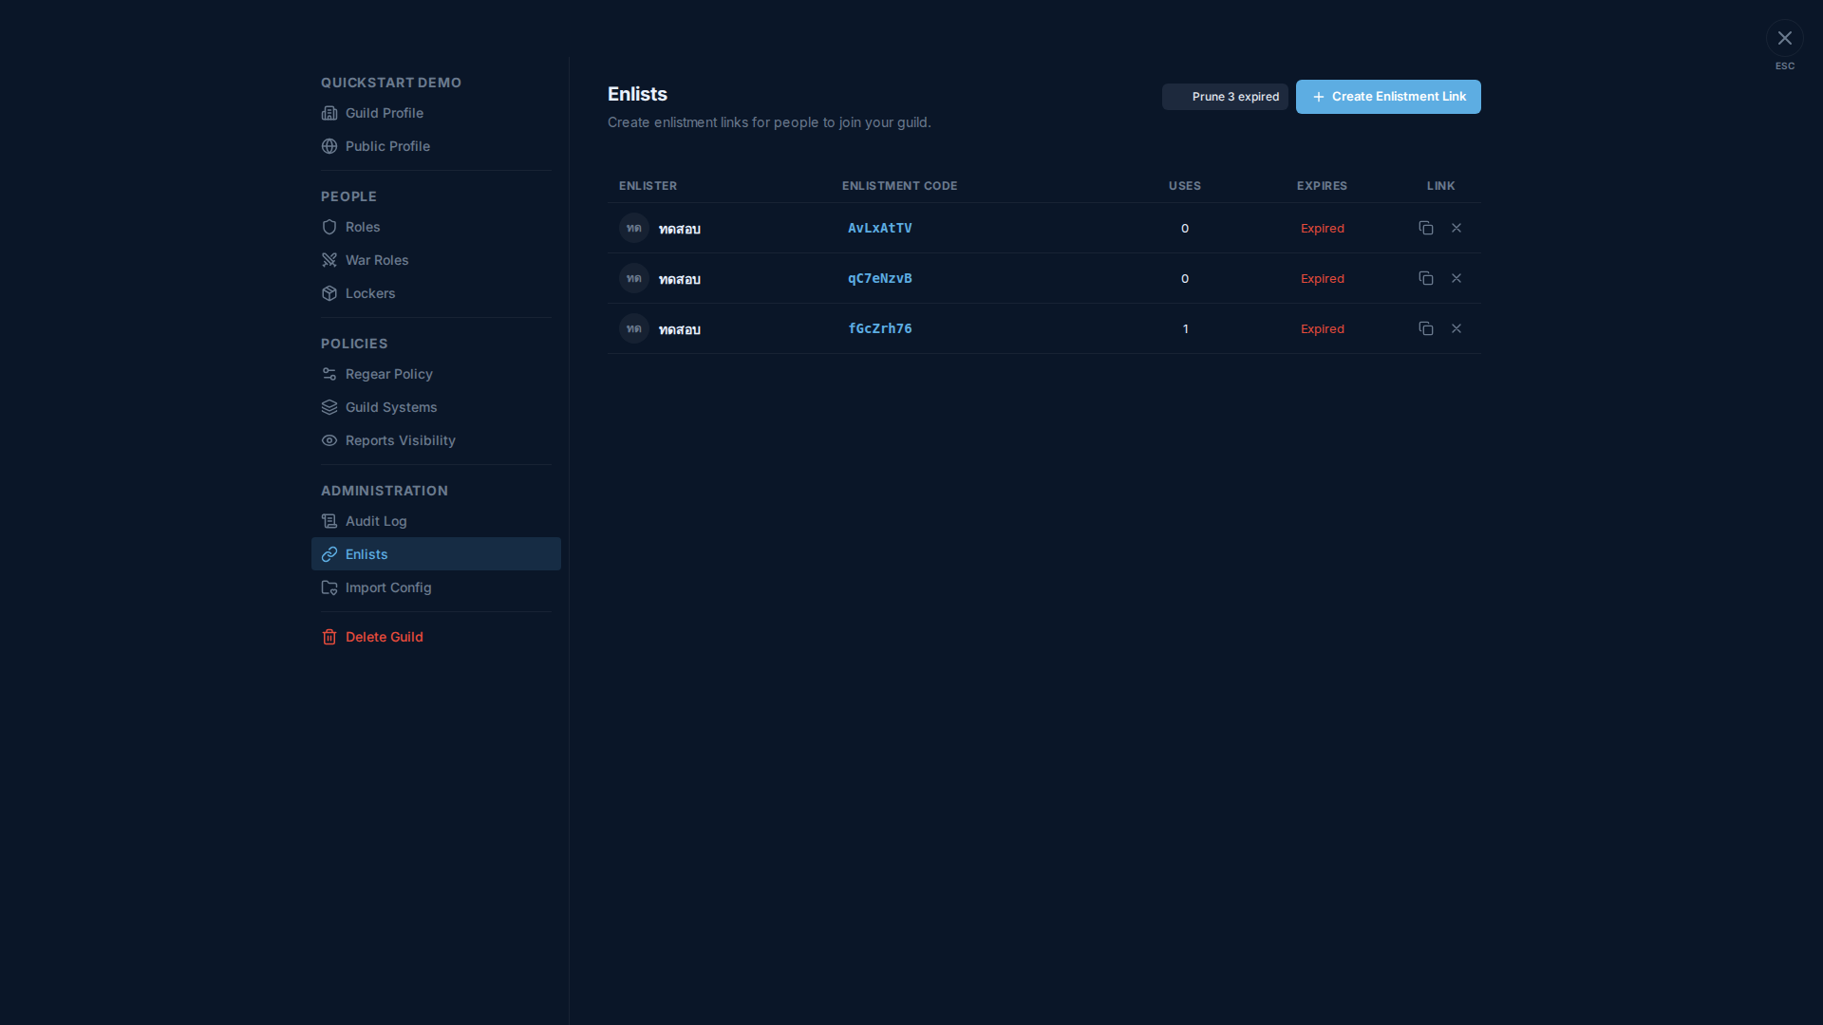Click the Roles shield icon
1823x1025 pixels.
click(x=329, y=227)
